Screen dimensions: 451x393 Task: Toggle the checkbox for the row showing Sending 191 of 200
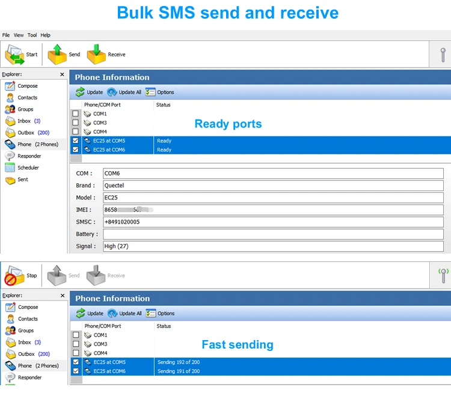[76, 371]
